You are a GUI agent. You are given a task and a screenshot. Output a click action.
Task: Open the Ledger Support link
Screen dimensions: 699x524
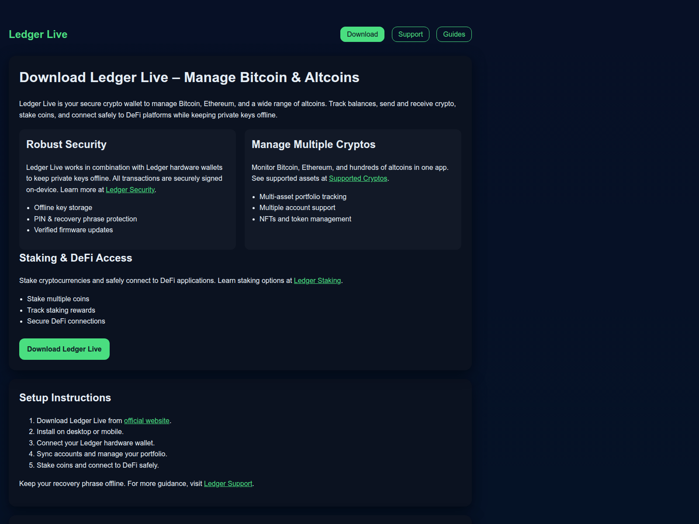coord(228,484)
